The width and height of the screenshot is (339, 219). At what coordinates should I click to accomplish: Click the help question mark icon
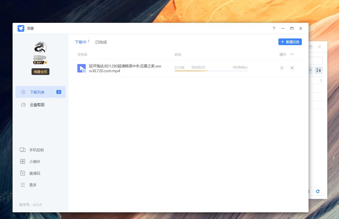(x=274, y=28)
